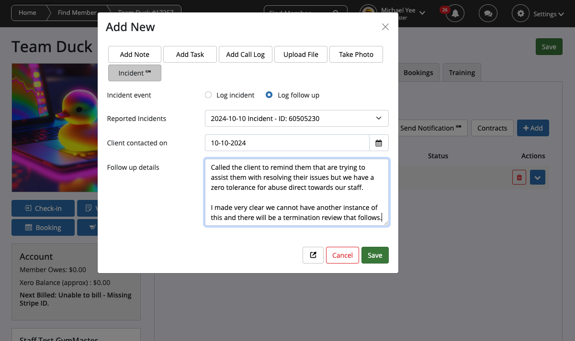The image size is (575, 341).
Task: Switch to the Training tab
Action: pos(462,73)
